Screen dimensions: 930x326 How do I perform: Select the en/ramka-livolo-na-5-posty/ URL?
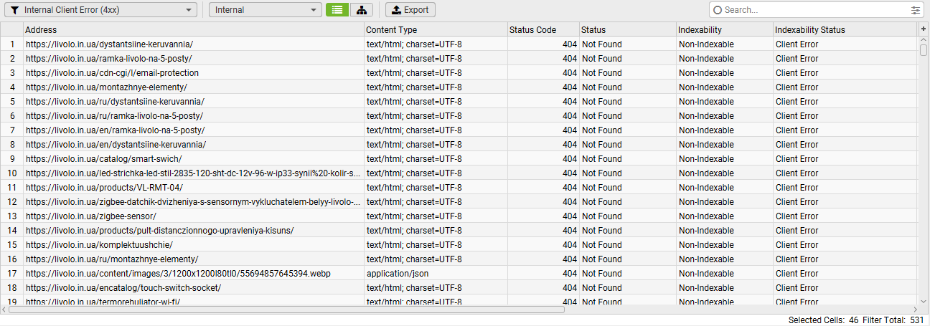(x=116, y=130)
